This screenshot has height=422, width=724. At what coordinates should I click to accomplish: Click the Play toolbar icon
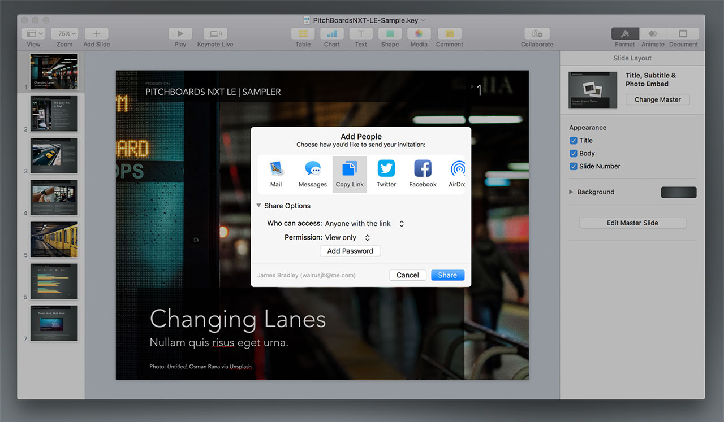coord(180,34)
